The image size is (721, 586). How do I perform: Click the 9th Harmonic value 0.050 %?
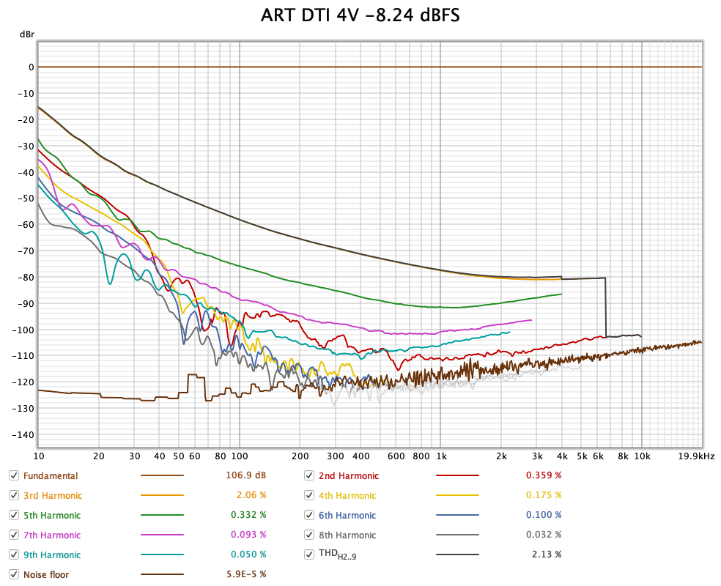tap(249, 555)
